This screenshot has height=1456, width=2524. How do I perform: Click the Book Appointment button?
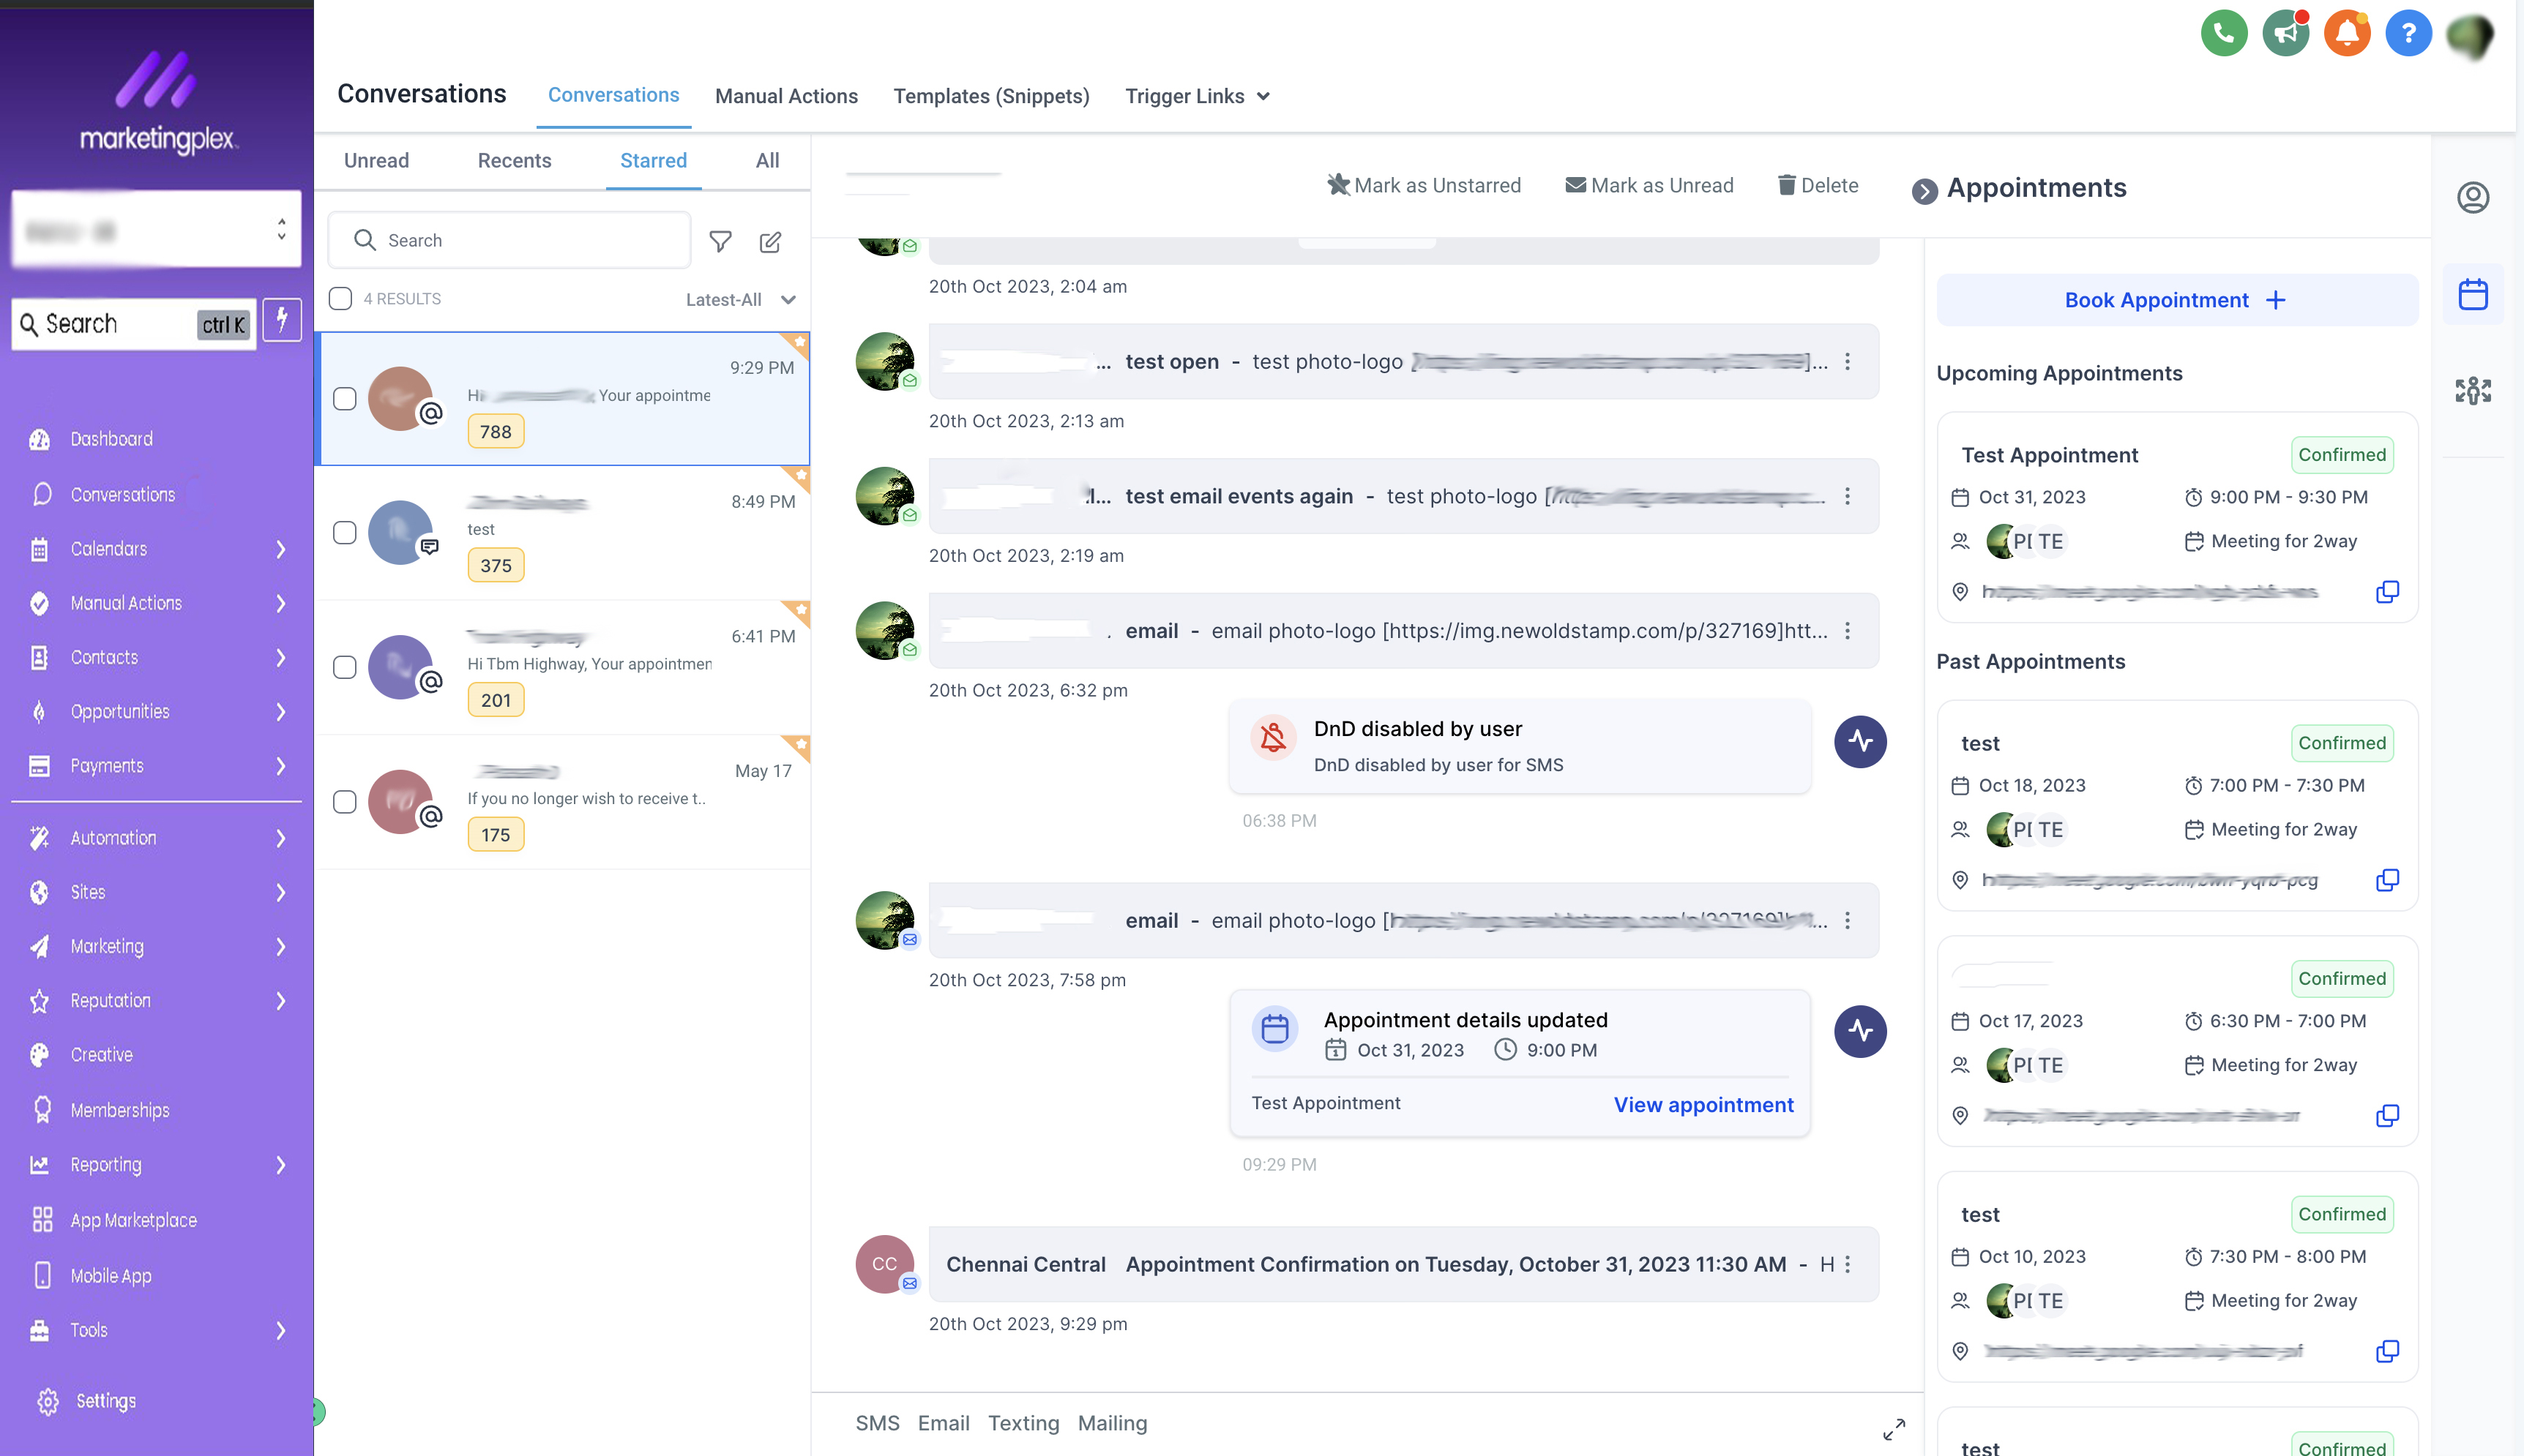click(x=2176, y=300)
